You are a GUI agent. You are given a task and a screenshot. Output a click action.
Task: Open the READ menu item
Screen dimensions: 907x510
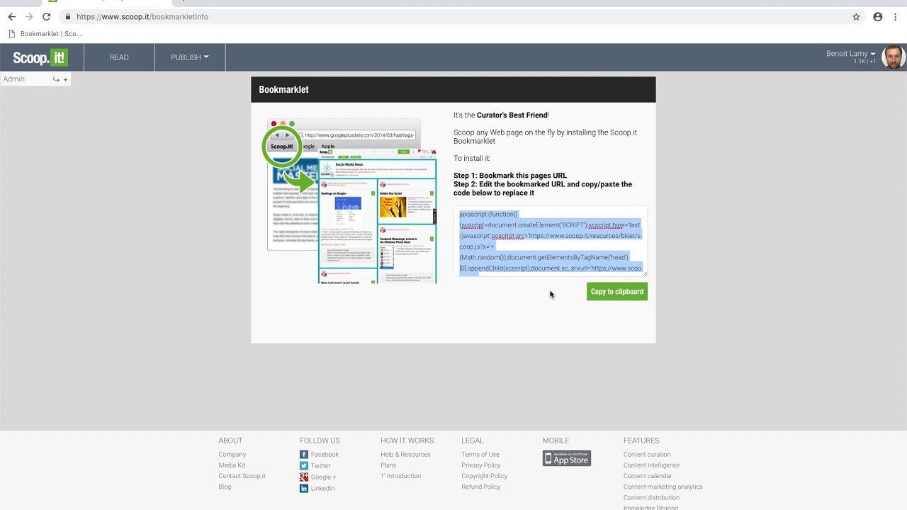119,57
